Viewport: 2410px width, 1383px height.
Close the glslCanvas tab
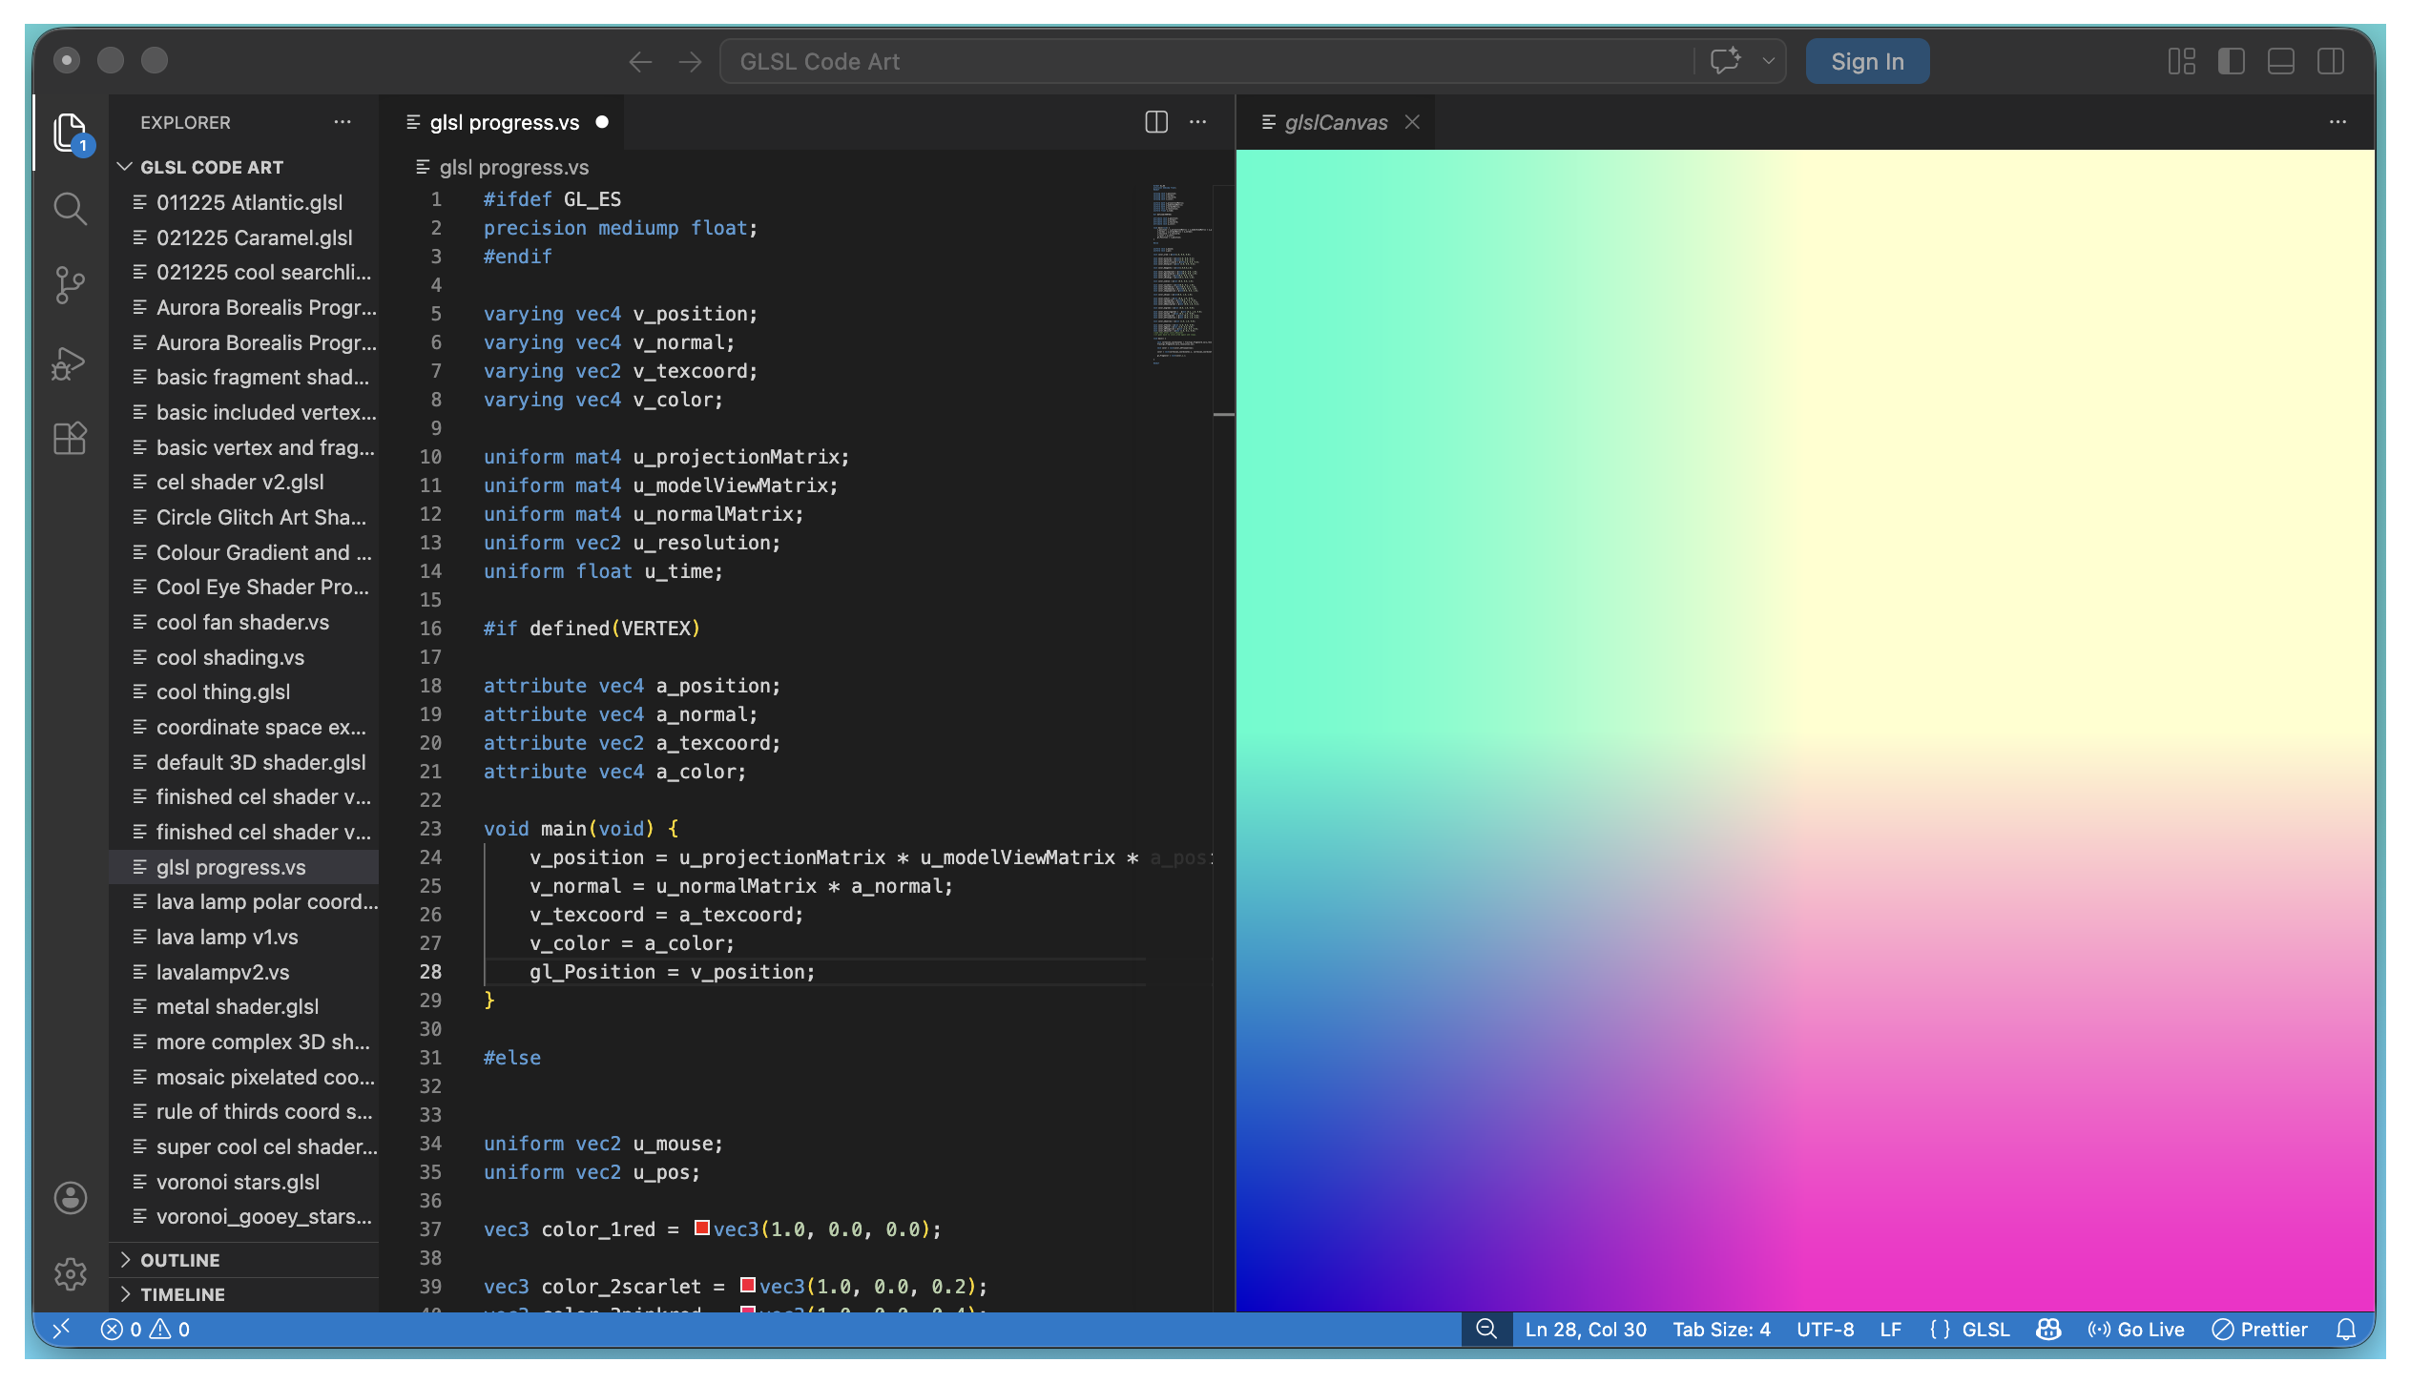click(1412, 122)
